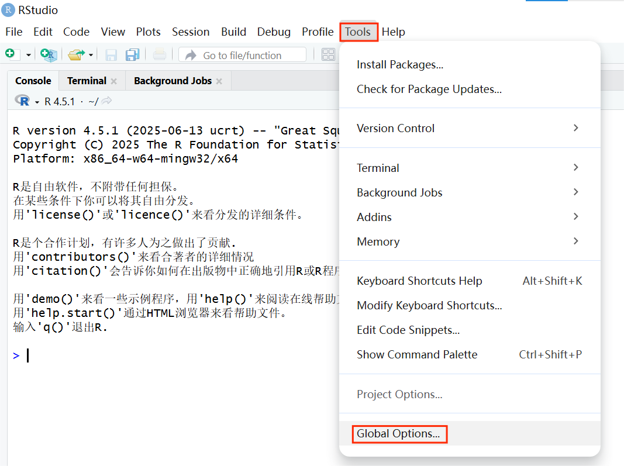Switch to the Background Jobs tab
The width and height of the screenshot is (624, 466).
click(x=173, y=81)
